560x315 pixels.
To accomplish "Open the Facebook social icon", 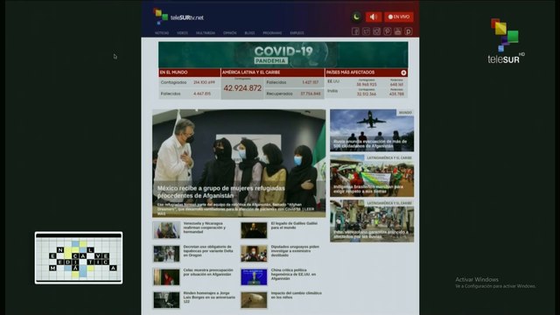I will pos(355,31).
